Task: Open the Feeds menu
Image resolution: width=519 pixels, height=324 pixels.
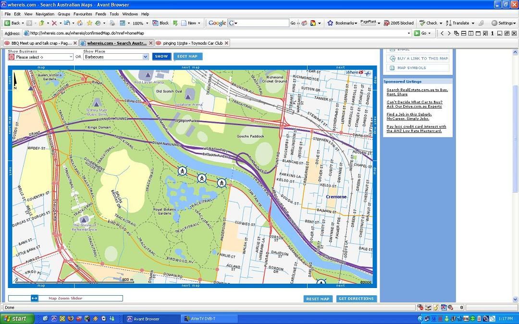Action: [100, 14]
